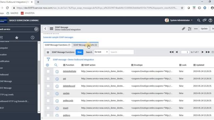This screenshot has height=120, width=214.
Task: Switch to SOAP Message Imports tab
Action: [85, 45]
